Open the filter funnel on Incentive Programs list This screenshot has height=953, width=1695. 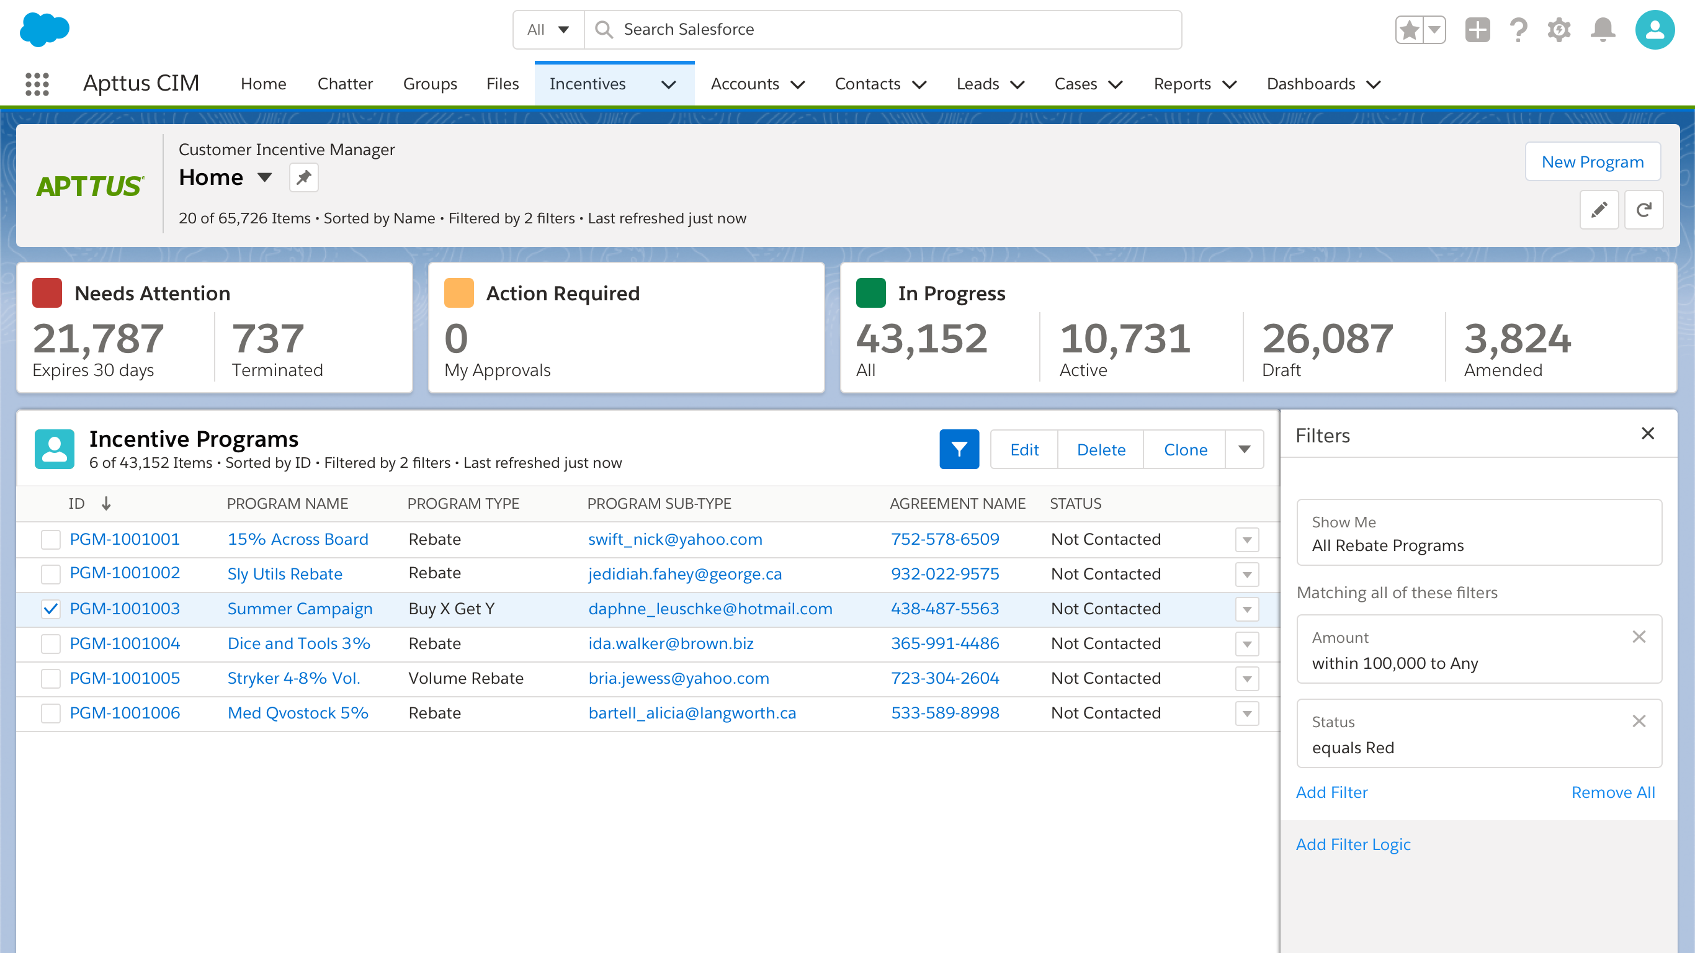click(x=959, y=449)
